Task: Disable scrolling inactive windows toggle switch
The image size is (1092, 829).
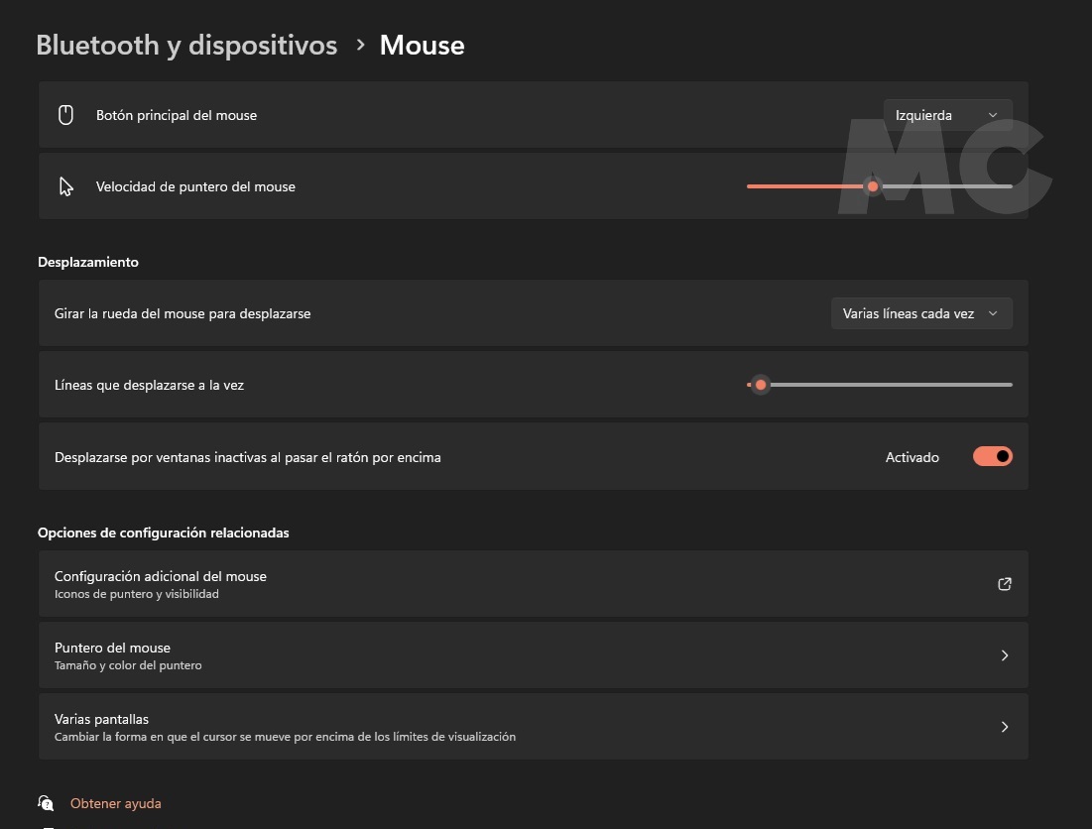Action: click(992, 456)
